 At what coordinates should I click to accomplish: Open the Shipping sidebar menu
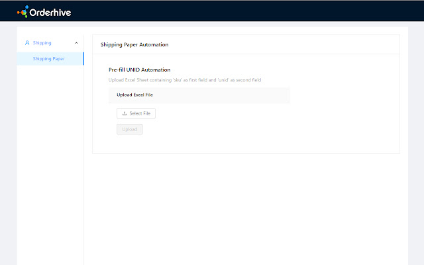coord(50,42)
